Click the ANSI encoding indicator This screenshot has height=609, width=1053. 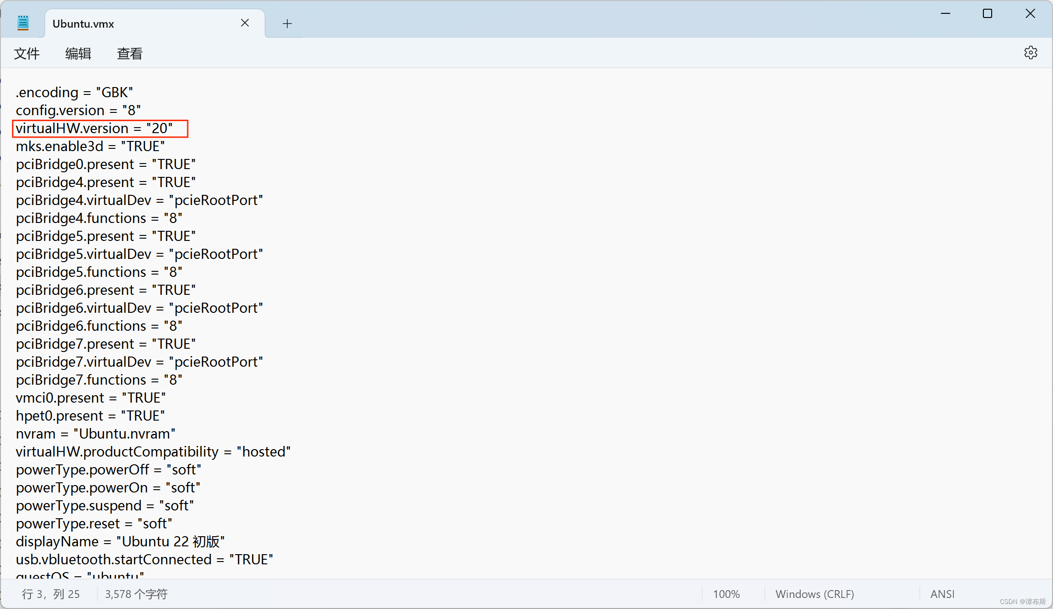[942, 594]
